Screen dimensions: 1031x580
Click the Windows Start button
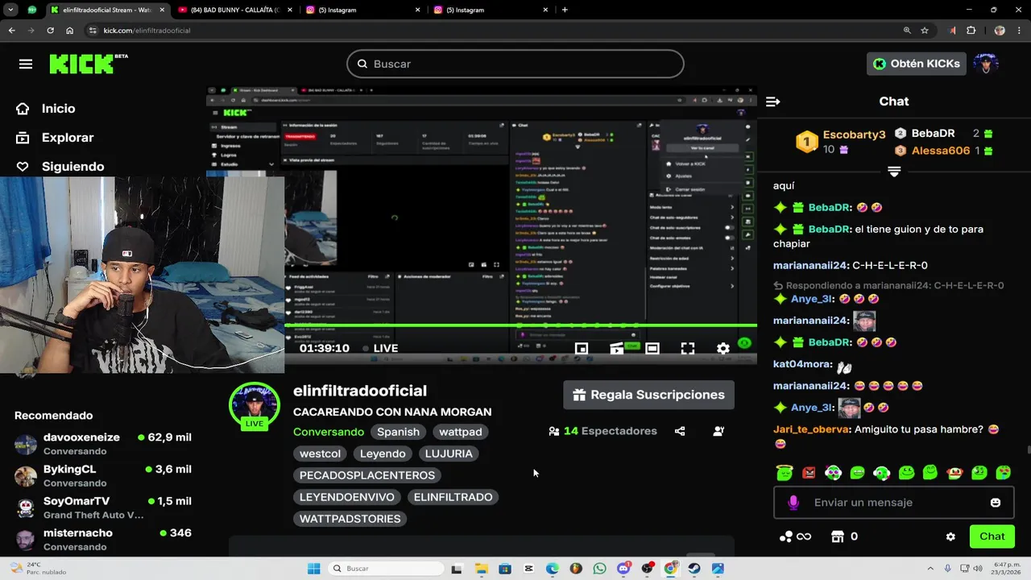click(314, 569)
